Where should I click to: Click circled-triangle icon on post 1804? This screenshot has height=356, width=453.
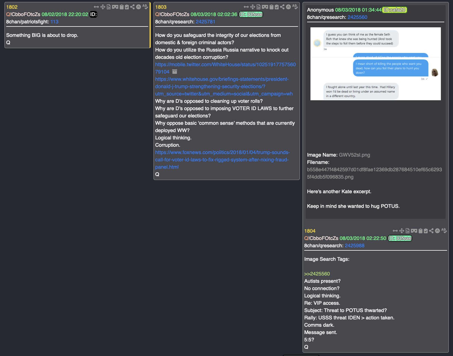click(x=438, y=231)
